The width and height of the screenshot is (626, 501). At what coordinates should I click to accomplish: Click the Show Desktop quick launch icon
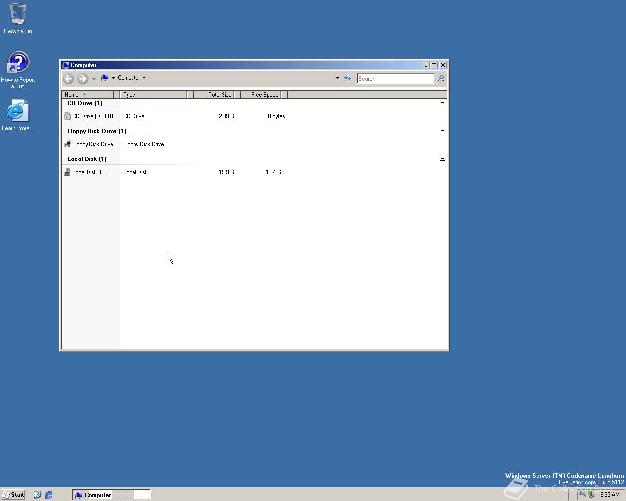37,495
